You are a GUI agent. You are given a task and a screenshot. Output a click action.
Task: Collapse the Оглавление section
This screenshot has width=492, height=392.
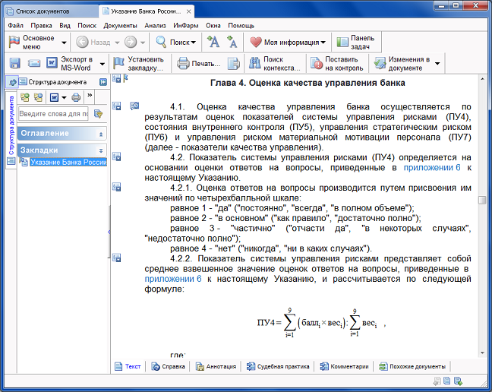coord(102,134)
